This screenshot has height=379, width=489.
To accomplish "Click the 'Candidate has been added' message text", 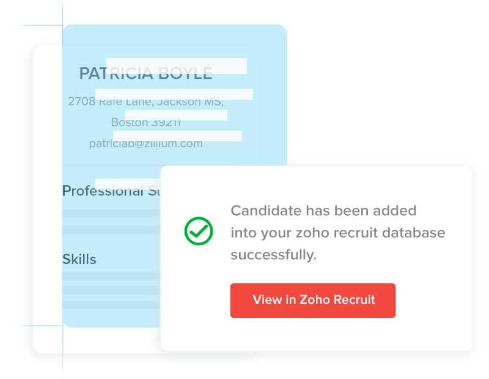I will (x=323, y=211).
